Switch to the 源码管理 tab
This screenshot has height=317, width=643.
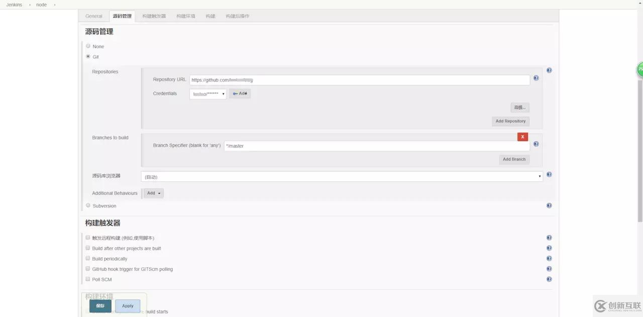[122, 16]
